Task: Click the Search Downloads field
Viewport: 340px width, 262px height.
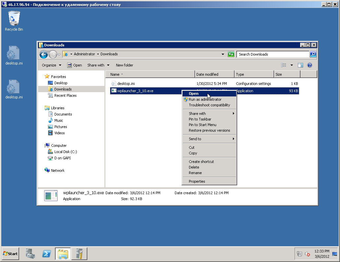Action: [273, 54]
